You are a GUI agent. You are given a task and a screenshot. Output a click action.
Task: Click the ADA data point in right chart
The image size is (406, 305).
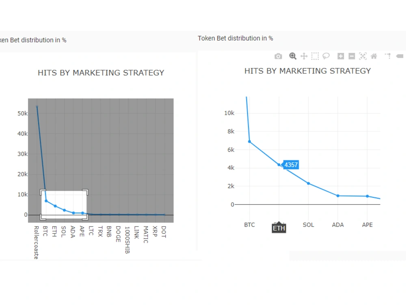click(338, 196)
